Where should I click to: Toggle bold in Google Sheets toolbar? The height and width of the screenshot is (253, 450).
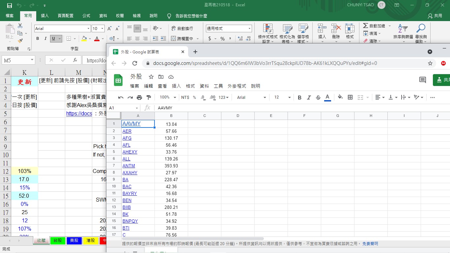(299, 98)
